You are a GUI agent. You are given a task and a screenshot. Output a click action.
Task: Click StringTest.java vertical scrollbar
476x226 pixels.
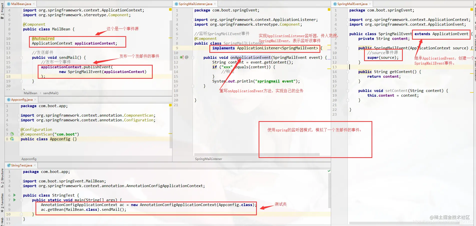[329, 191]
